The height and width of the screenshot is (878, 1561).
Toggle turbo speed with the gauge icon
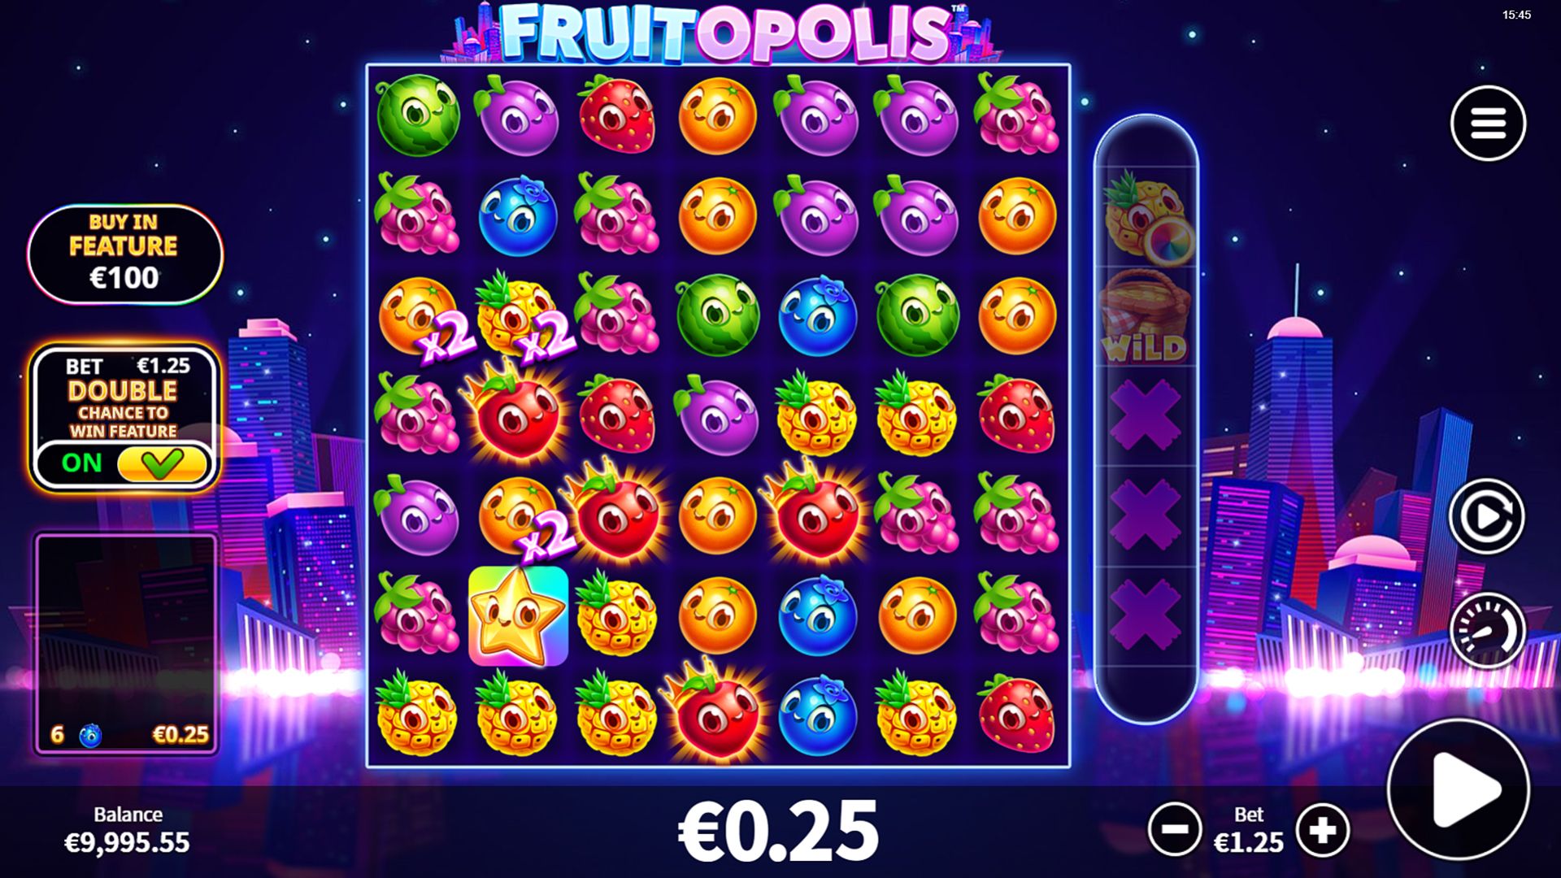pyautogui.click(x=1487, y=630)
